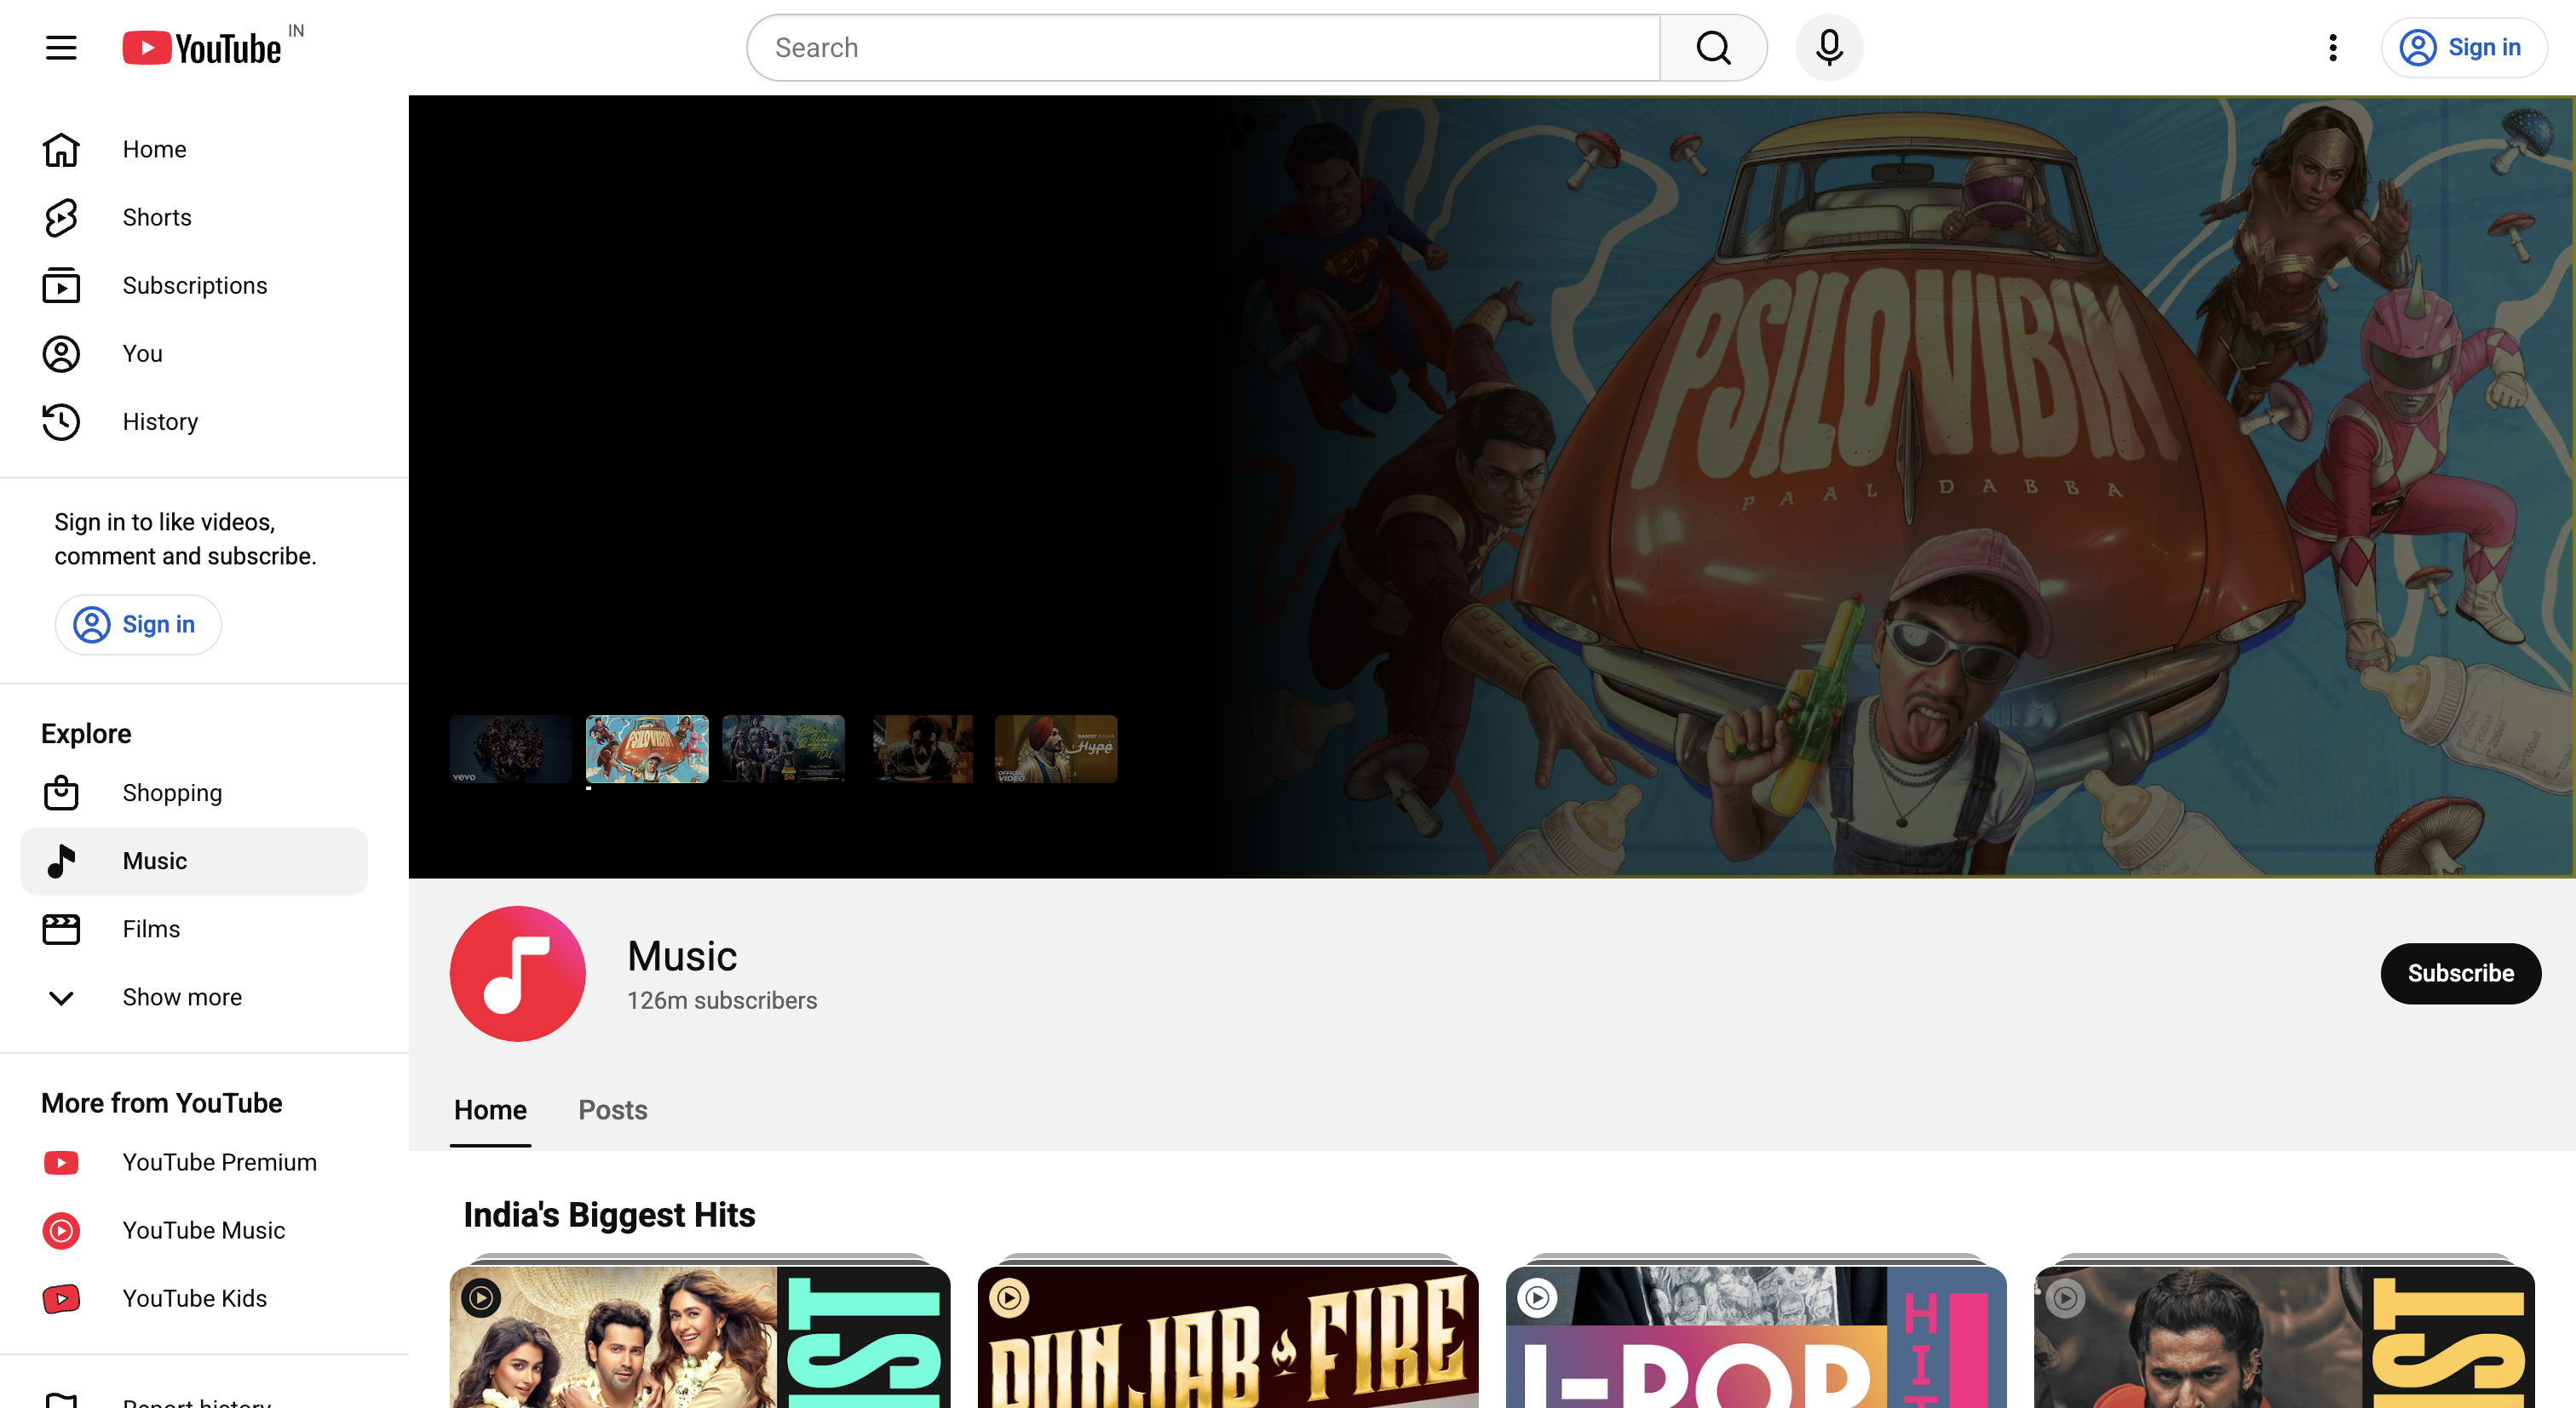Screen dimensions: 2576x1408
Task: Click Sign in at top right
Action: coord(2464,48)
